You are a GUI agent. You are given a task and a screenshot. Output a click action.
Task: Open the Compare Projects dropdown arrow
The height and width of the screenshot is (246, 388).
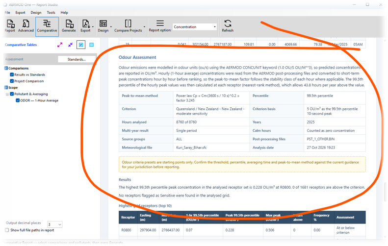pos(144,26)
